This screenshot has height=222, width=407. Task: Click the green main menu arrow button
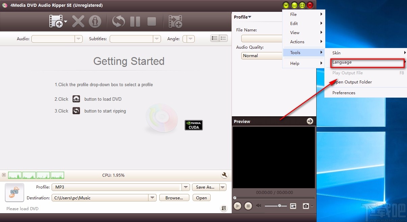(x=286, y=5)
